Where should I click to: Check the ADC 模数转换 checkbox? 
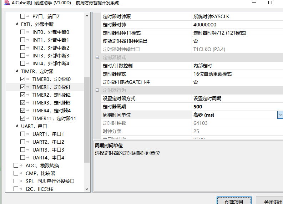pyautogui.click(x=16, y=165)
